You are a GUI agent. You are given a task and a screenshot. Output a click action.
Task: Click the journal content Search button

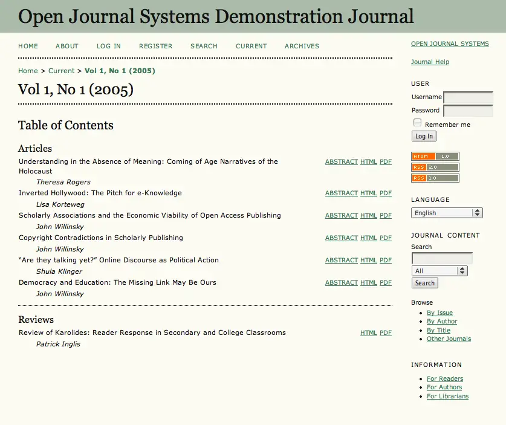(424, 283)
